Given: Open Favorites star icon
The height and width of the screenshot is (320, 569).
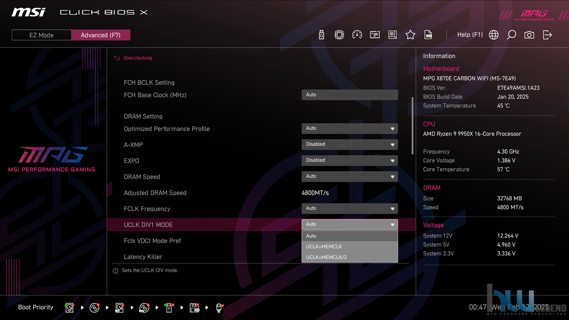Looking at the screenshot, I should pyautogui.click(x=410, y=35).
